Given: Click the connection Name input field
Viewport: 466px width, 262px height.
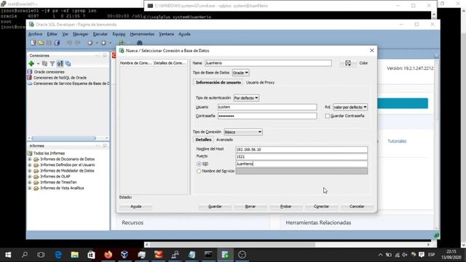Looking at the screenshot, I should pos(268,63).
